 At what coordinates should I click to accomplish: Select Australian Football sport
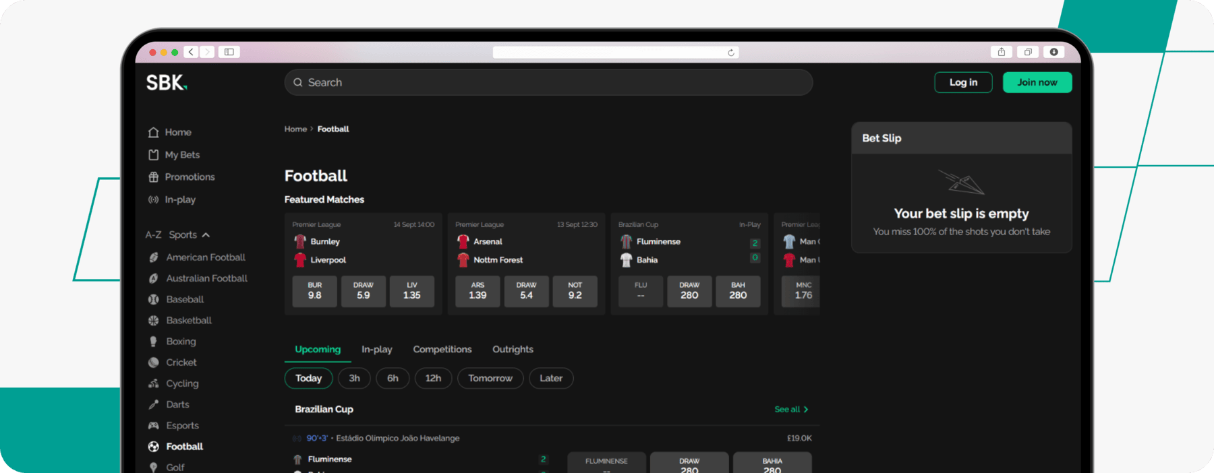pyautogui.click(x=198, y=278)
